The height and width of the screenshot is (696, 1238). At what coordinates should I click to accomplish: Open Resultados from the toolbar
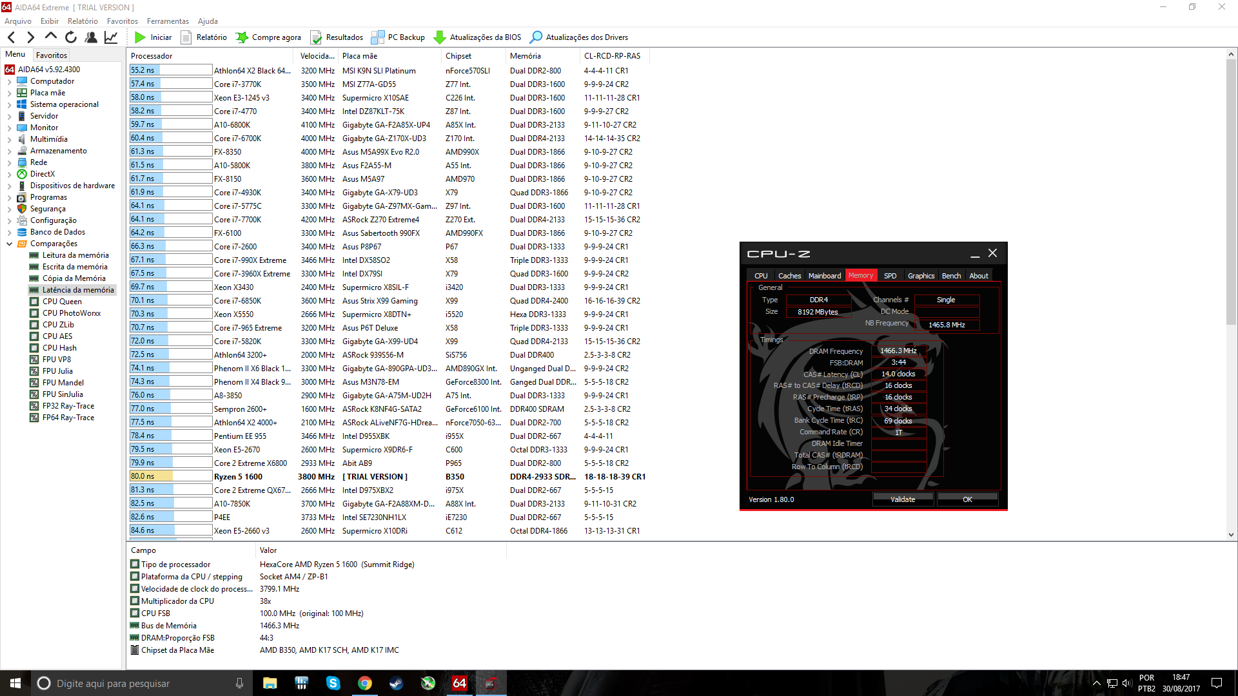(337, 37)
